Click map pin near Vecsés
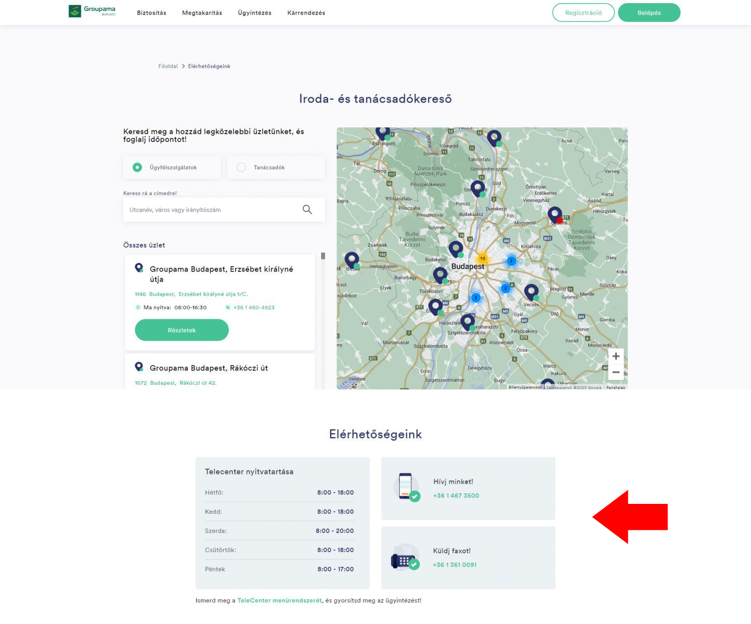The width and height of the screenshot is (751, 624). click(x=532, y=292)
